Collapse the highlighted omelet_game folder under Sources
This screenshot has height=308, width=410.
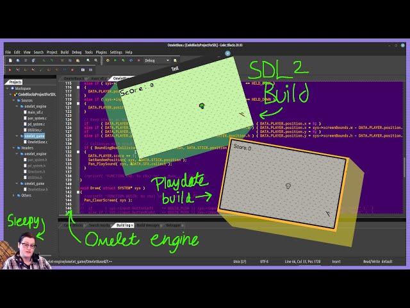pyautogui.click(x=17, y=136)
